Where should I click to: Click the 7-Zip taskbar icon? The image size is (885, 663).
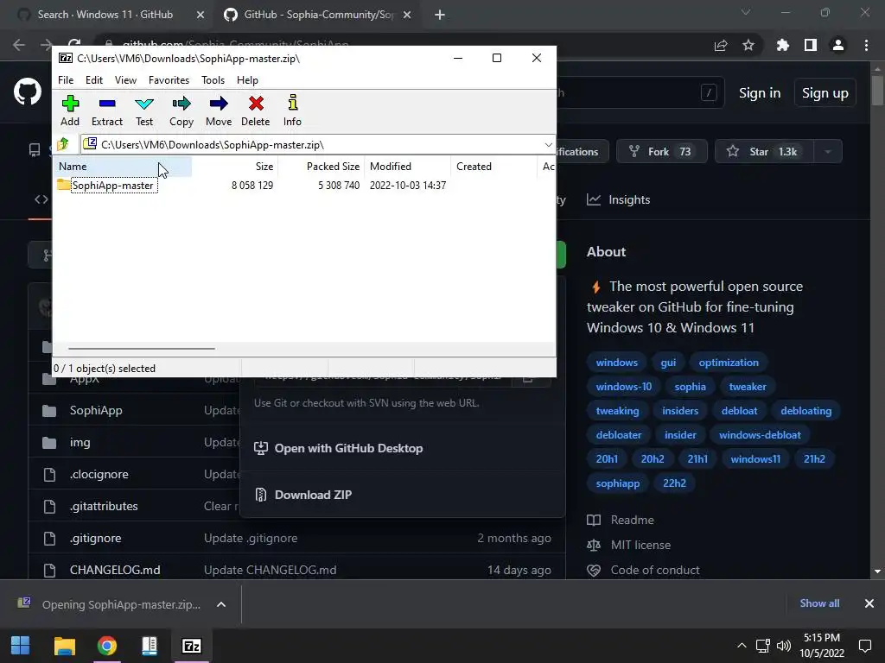(191, 646)
